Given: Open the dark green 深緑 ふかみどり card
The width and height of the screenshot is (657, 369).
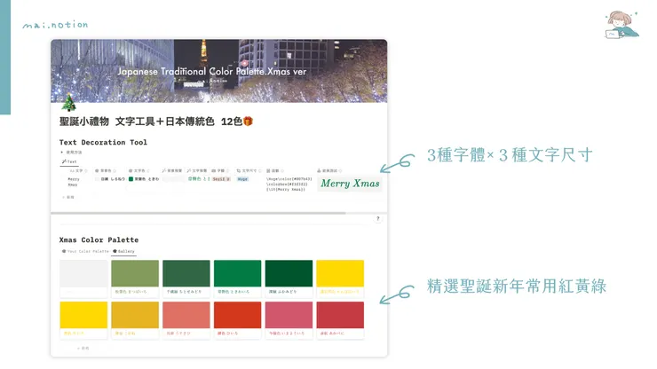Looking at the screenshot, I should 289,279.
